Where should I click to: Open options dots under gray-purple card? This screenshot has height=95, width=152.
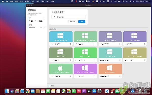click(120, 44)
